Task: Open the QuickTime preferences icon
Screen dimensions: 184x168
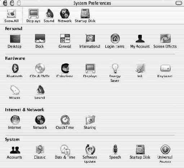Action: coord(65,120)
